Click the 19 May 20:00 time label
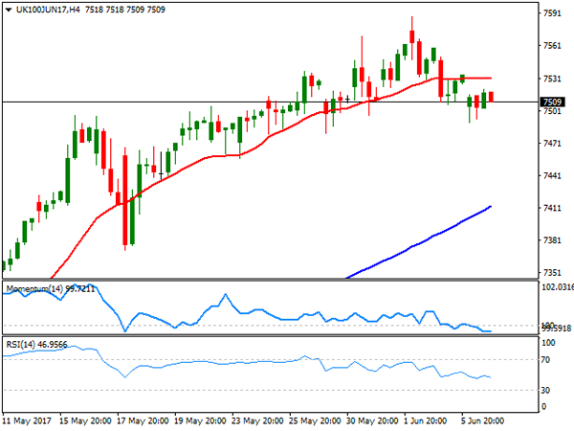Image resolution: width=574 pixels, height=431 pixels. tap(200, 420)
